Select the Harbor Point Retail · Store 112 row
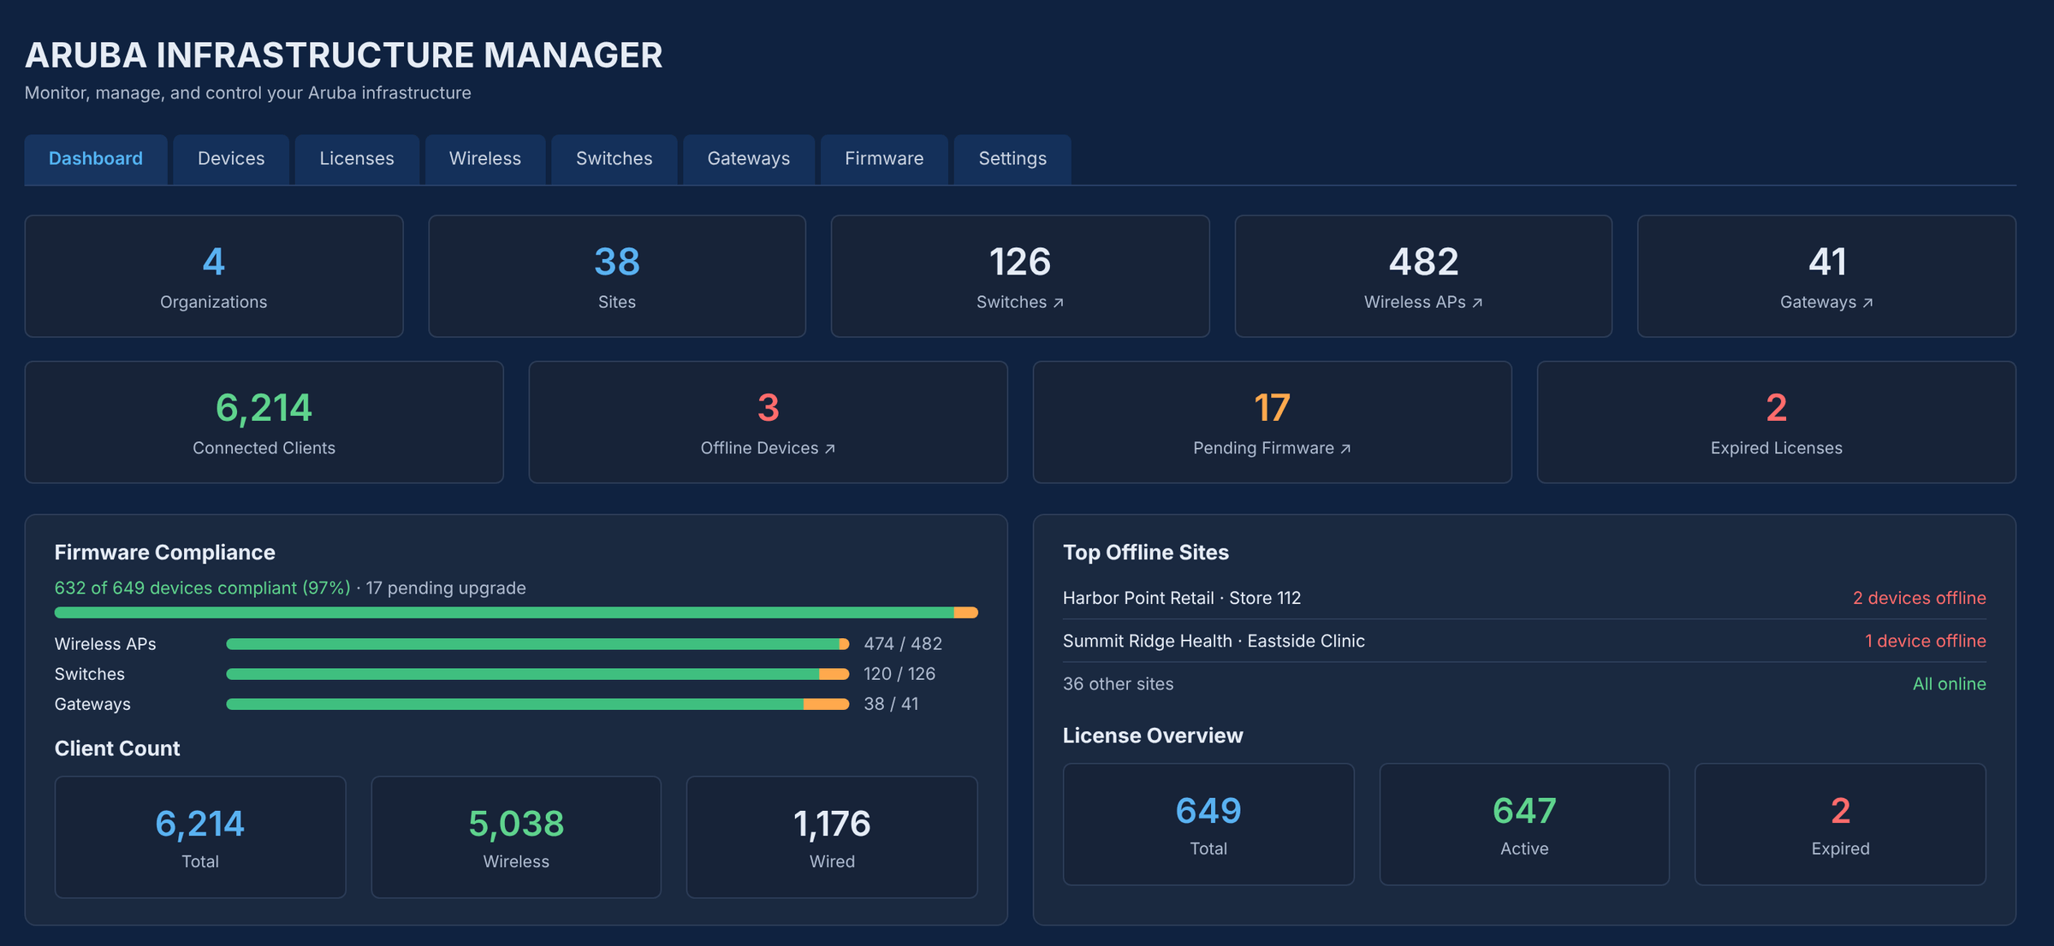 pos(1524,598)
